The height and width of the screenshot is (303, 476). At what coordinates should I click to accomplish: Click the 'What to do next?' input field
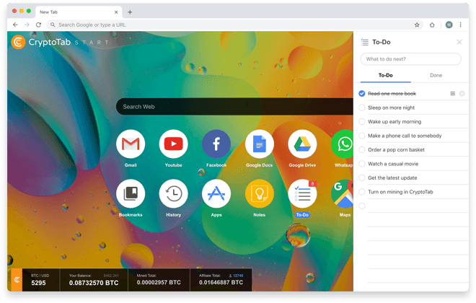point(410,58)
